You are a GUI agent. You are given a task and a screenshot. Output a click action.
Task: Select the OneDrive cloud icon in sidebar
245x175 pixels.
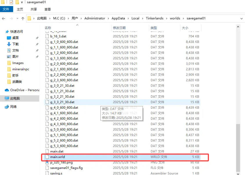coord(7,90)
